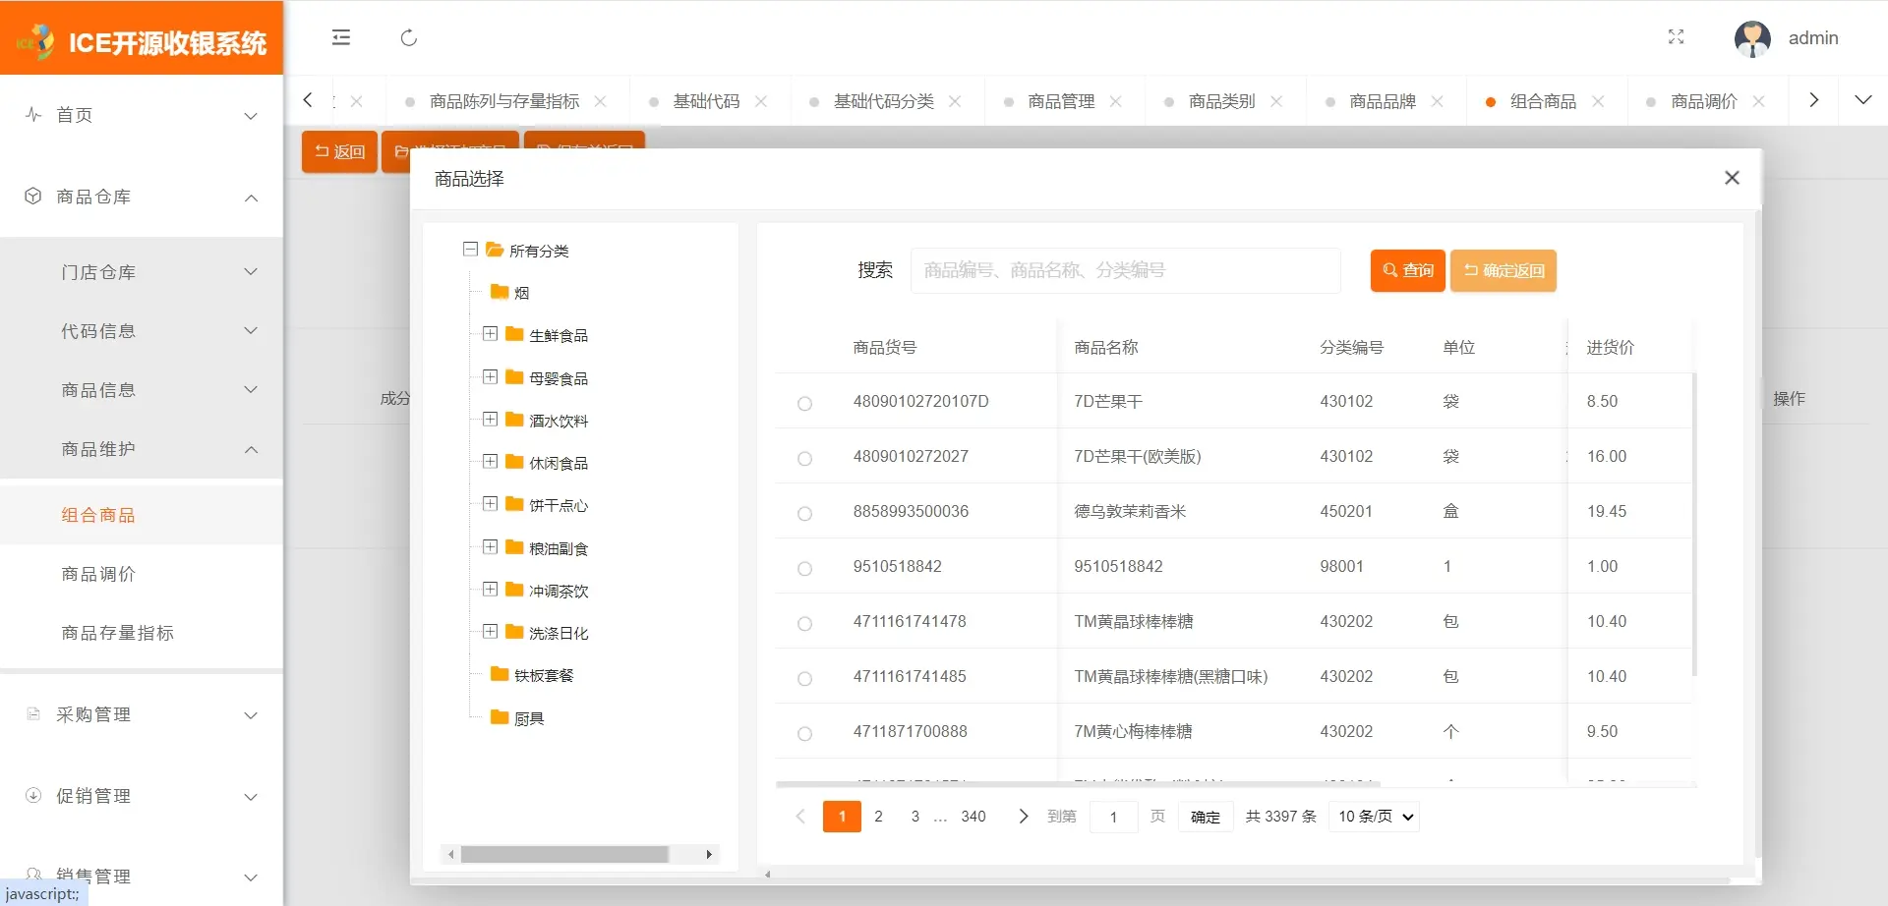Close the 商品调价 tab
This screenshot has width=1888, height=906.
(x=1759, y=101)
